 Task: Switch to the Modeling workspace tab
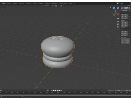tap(9, 4)
